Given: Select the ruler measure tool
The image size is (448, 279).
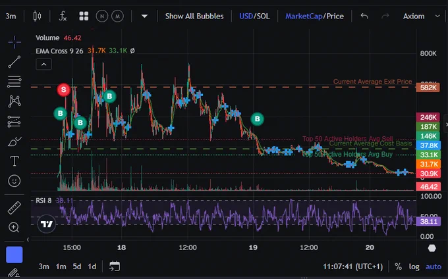Looking at the screenshot, I should tap(14, 208).
